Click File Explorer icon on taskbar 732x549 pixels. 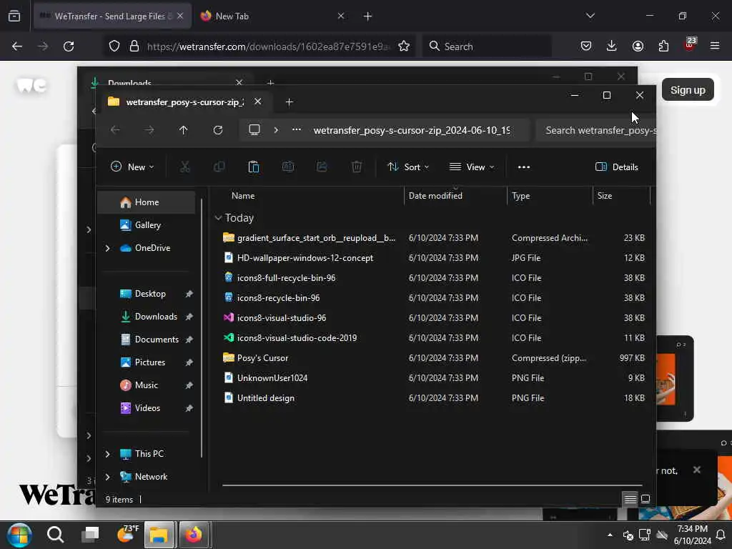tap(159, 535)
